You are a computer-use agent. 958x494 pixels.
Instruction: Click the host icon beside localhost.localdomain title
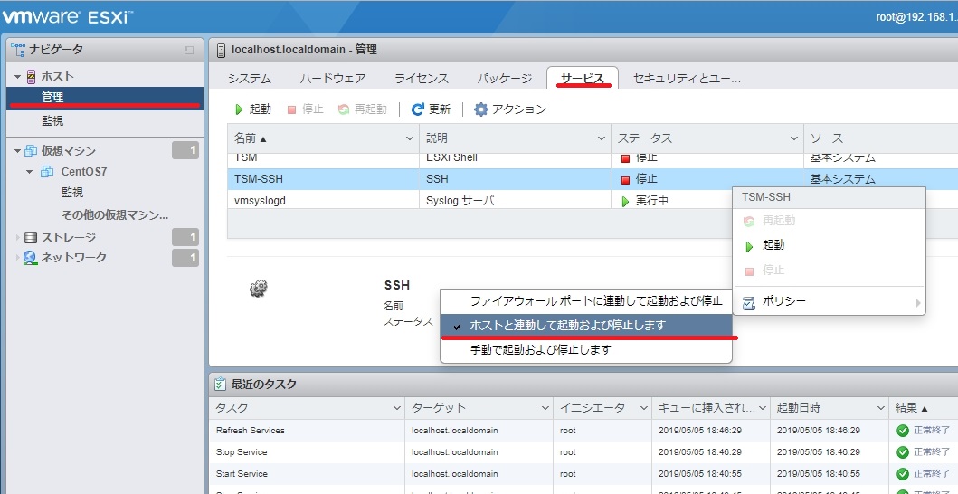pyautogui.click(x=221, y=50)
